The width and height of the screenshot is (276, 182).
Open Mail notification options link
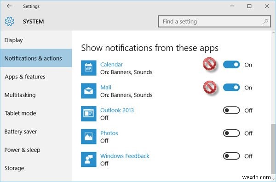106,87
